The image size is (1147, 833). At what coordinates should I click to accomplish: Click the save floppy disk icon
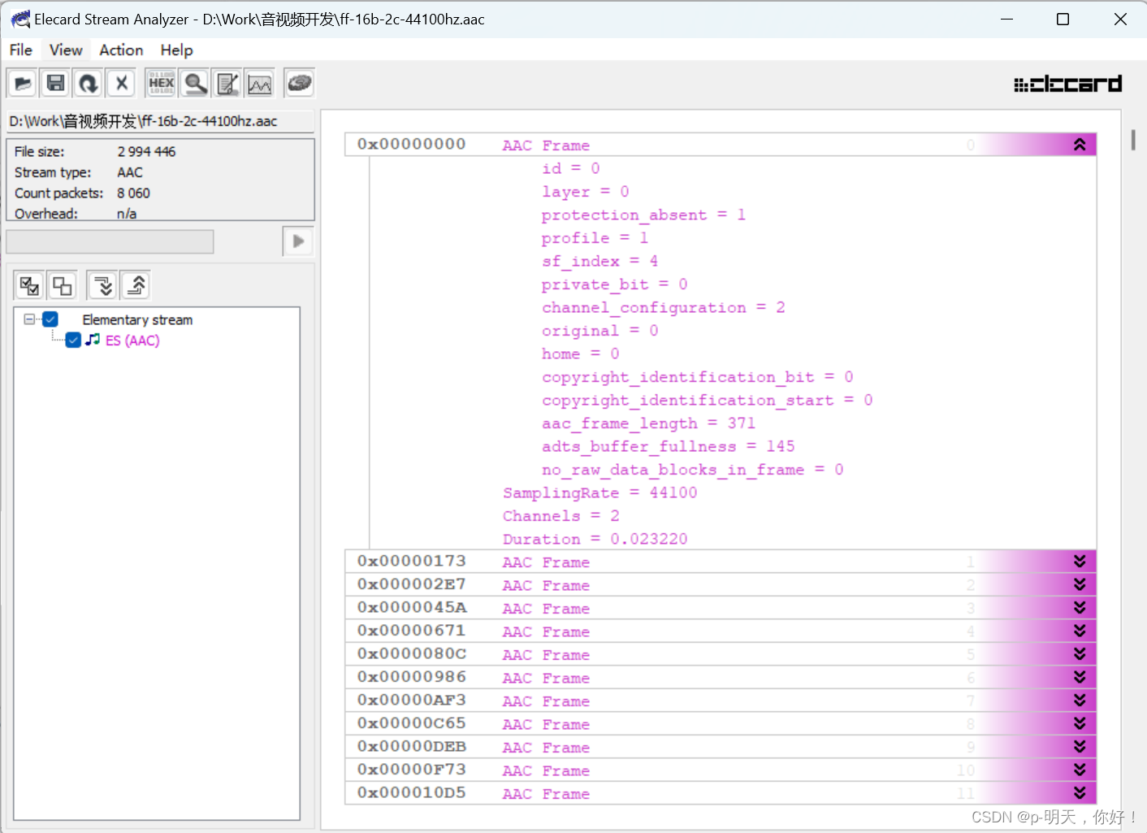coord(55,83)
